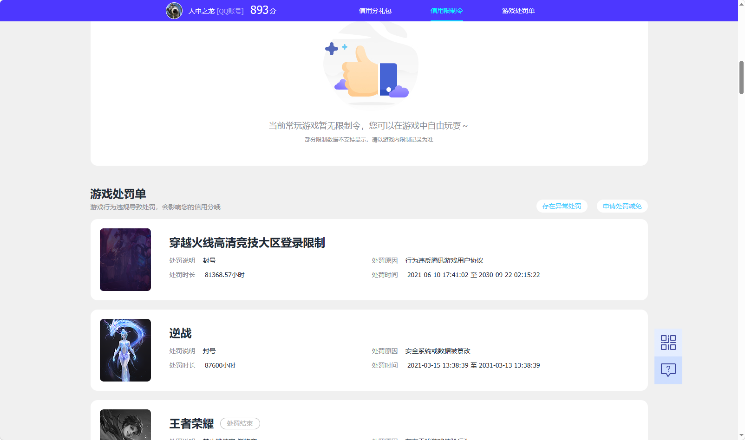Click the 81368.57小时 duration value

click(225, 275)
